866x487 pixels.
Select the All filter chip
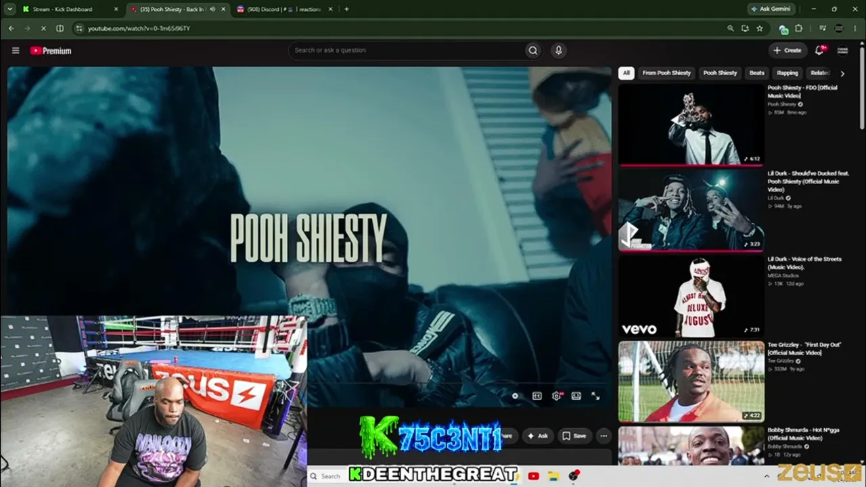click(626, 73)
